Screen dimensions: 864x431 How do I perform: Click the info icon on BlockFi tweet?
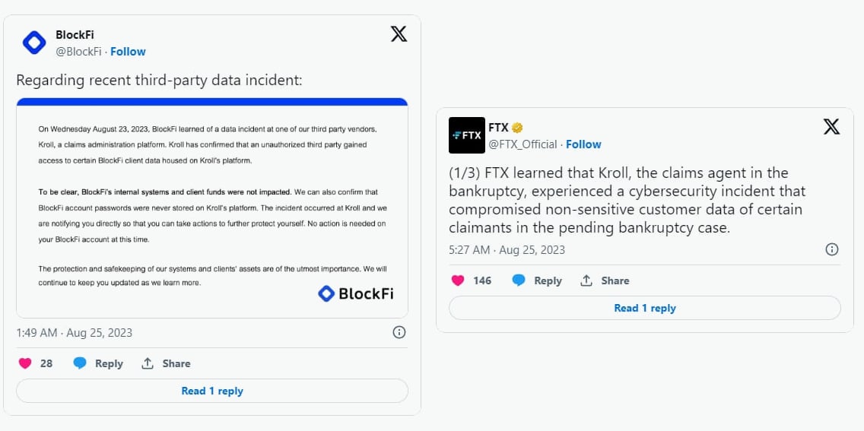399,332
